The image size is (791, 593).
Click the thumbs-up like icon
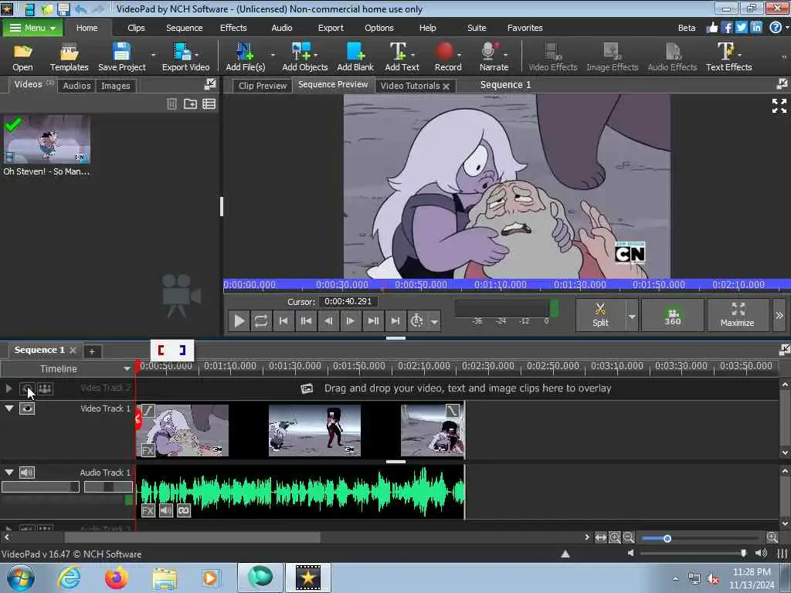[x=711, y=27]
